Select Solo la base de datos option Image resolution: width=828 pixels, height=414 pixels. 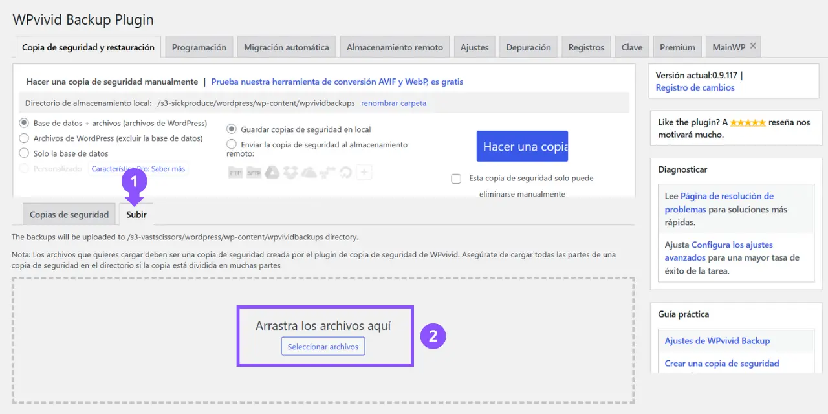(24, 153)
